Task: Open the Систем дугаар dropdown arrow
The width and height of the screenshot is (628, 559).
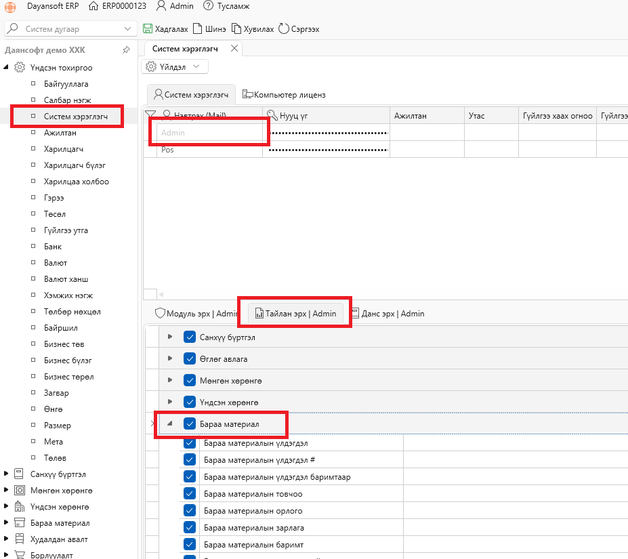Action: click(x=128, y=28)
